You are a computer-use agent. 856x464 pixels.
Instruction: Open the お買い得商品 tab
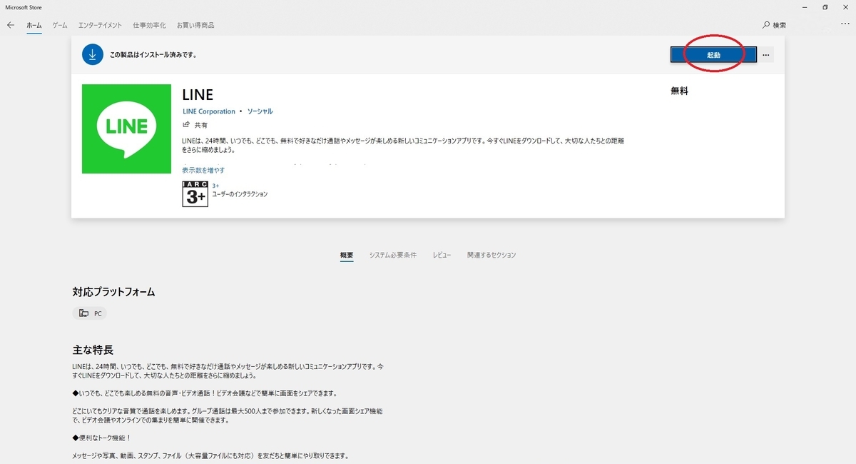click(195, 25)
